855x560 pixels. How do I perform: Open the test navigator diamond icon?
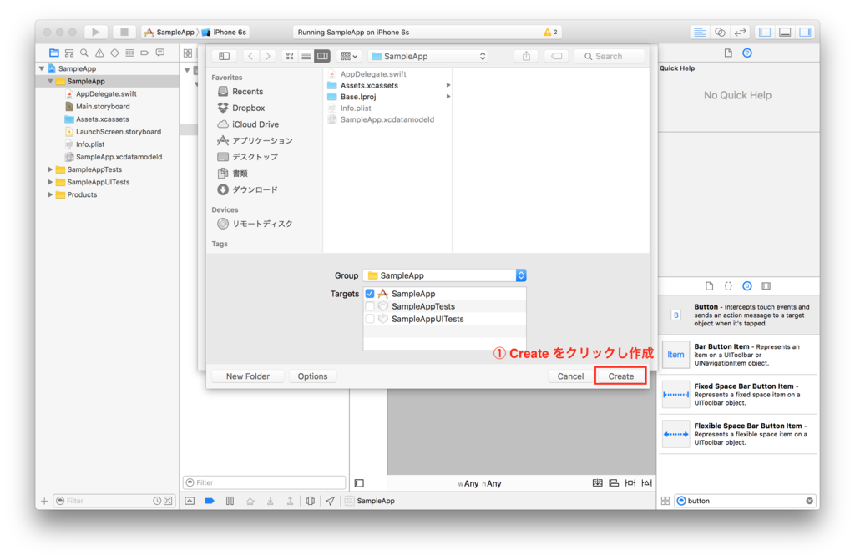[x=114, y=53]
